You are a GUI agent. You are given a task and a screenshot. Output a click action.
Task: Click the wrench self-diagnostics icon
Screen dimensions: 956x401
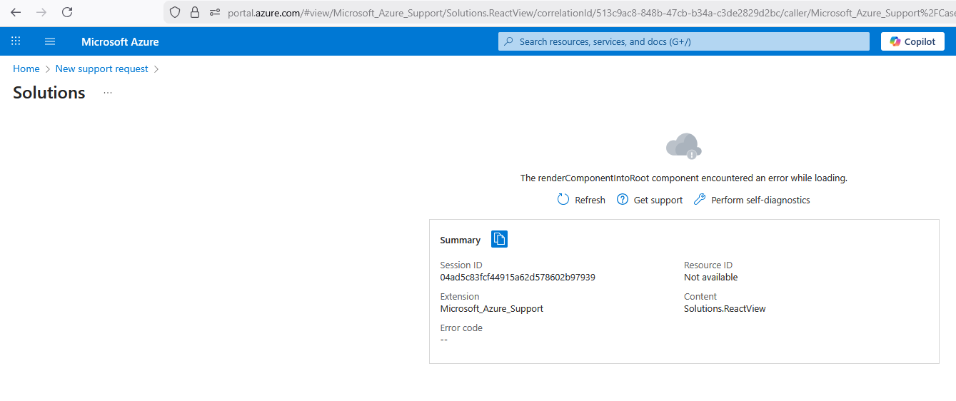coord(700,200)
